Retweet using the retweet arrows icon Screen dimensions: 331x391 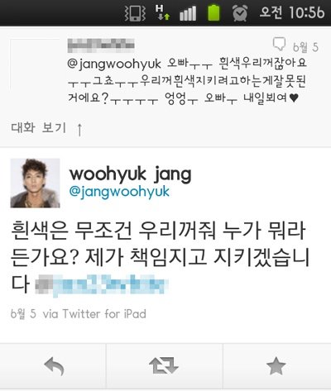click(164, 365)
